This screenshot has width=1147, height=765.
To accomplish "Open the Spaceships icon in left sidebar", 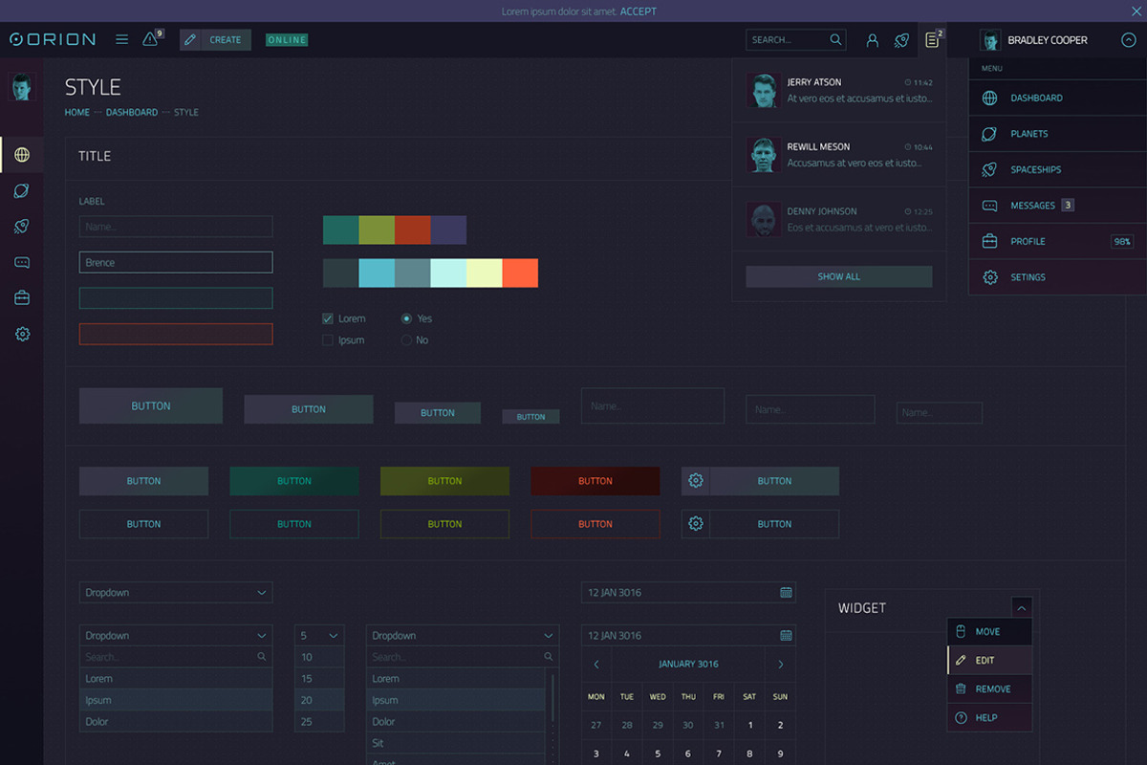I will click(x=21, y=226).
